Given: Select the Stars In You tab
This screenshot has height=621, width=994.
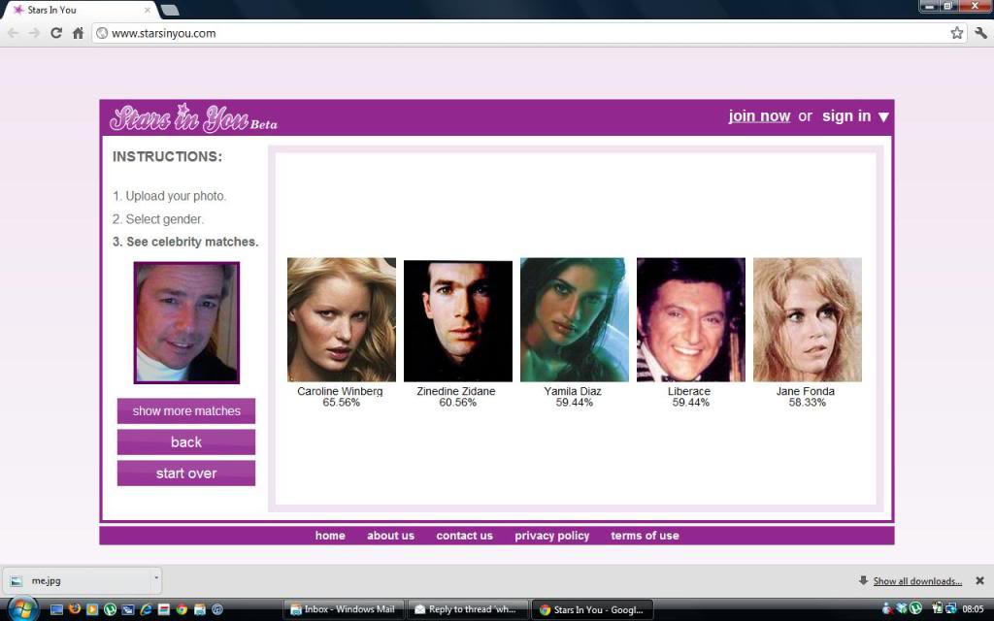Looking at the screenshot, I should click(x=80, y=10).
